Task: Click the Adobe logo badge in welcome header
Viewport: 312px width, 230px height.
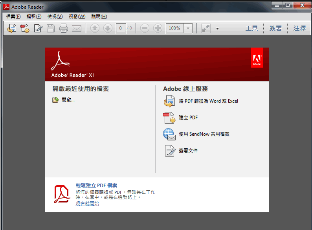Action: coord(257,58)
